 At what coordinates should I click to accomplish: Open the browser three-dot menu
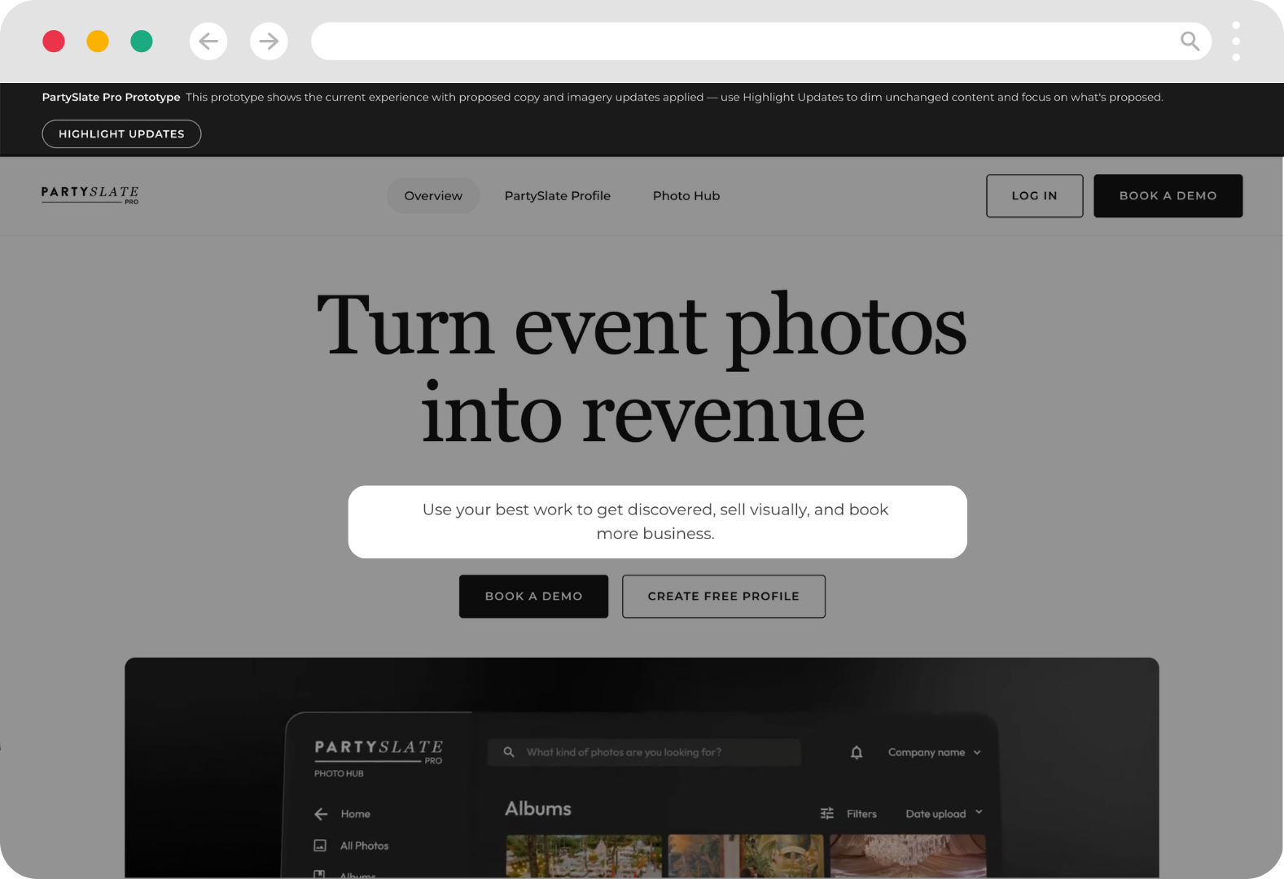[1236, 41]
